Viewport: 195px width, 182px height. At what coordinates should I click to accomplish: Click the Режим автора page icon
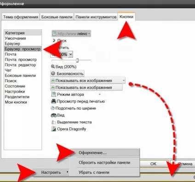point(53,94)
